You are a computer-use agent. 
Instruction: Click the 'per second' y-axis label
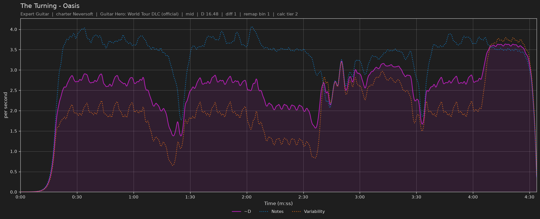[x=6, y=105]
